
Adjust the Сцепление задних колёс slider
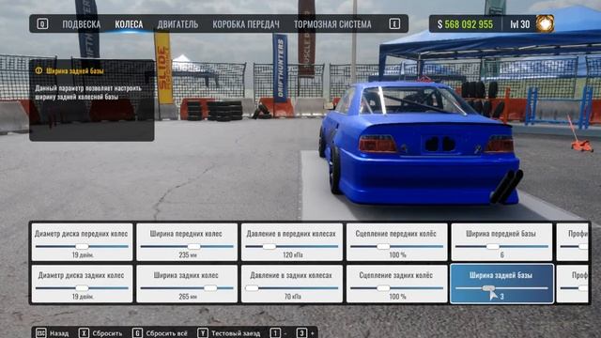(x=396, y=288)
